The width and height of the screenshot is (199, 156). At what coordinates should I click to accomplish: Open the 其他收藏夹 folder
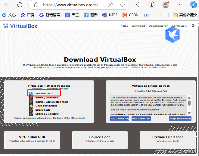[x=185, y=15]
